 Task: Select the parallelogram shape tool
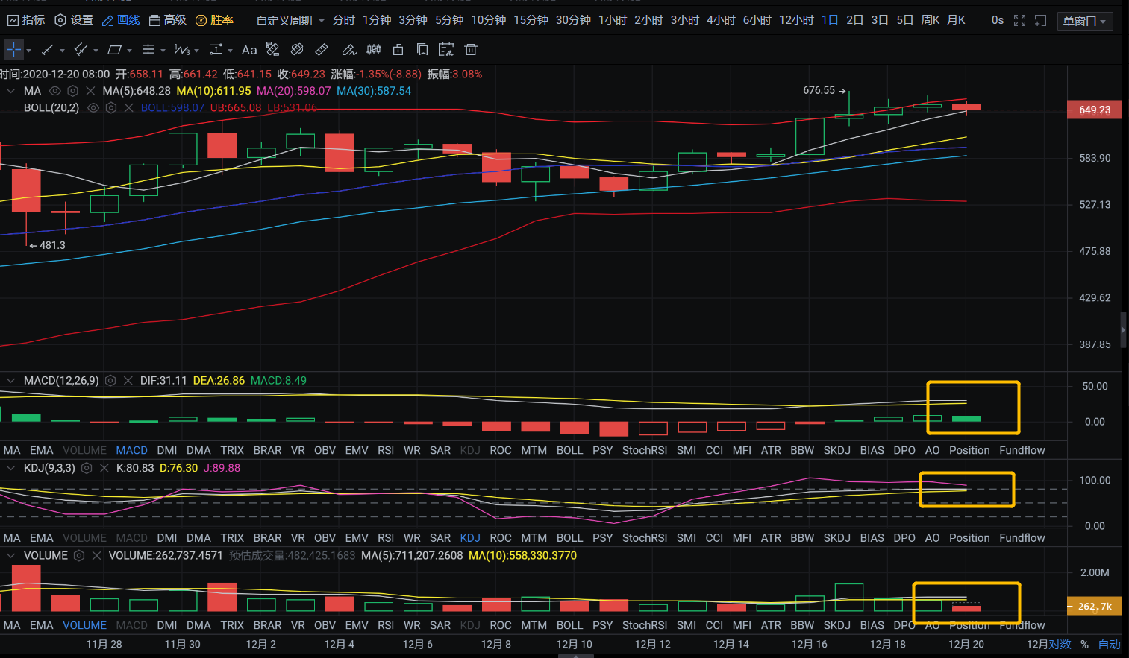(114, 50)
